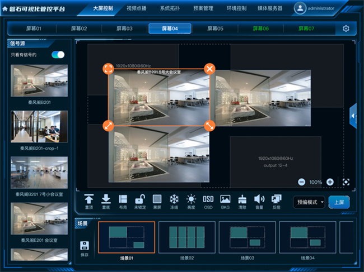Click the home icon beside the platform title
This screenshot has height=272, width=364.
tap(5, 9)
